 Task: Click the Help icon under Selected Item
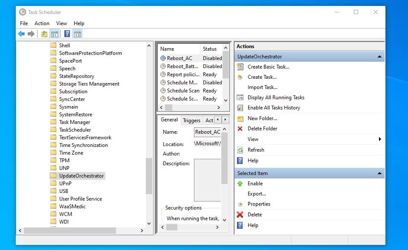point(240,225)
